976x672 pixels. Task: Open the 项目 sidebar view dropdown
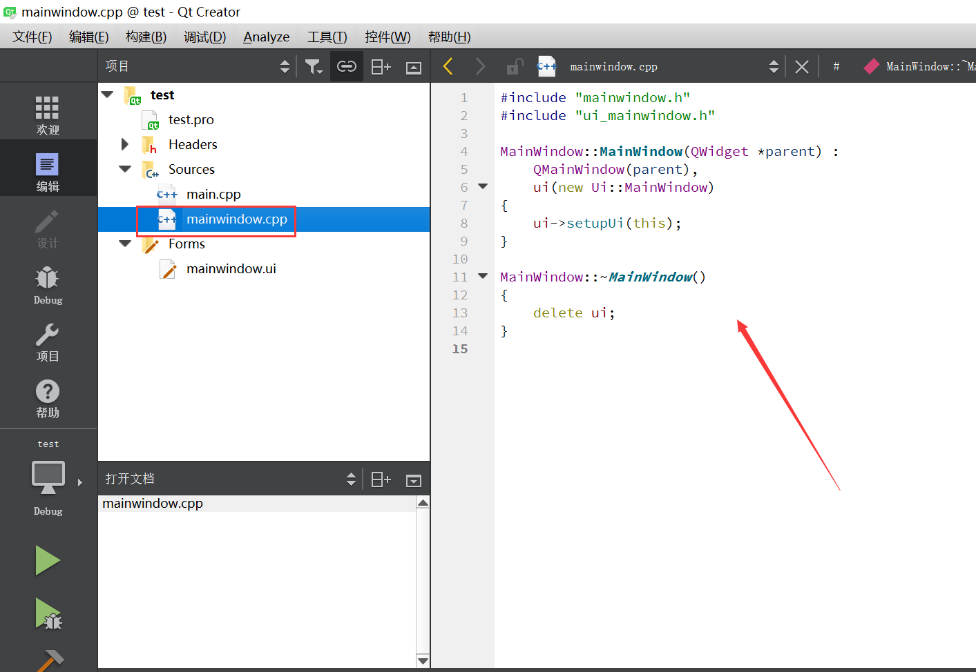click(x=197, y=66)
